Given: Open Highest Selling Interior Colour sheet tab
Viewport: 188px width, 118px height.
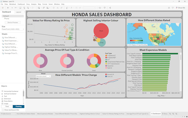Looking at the screenshot, I should click(90, 114).
